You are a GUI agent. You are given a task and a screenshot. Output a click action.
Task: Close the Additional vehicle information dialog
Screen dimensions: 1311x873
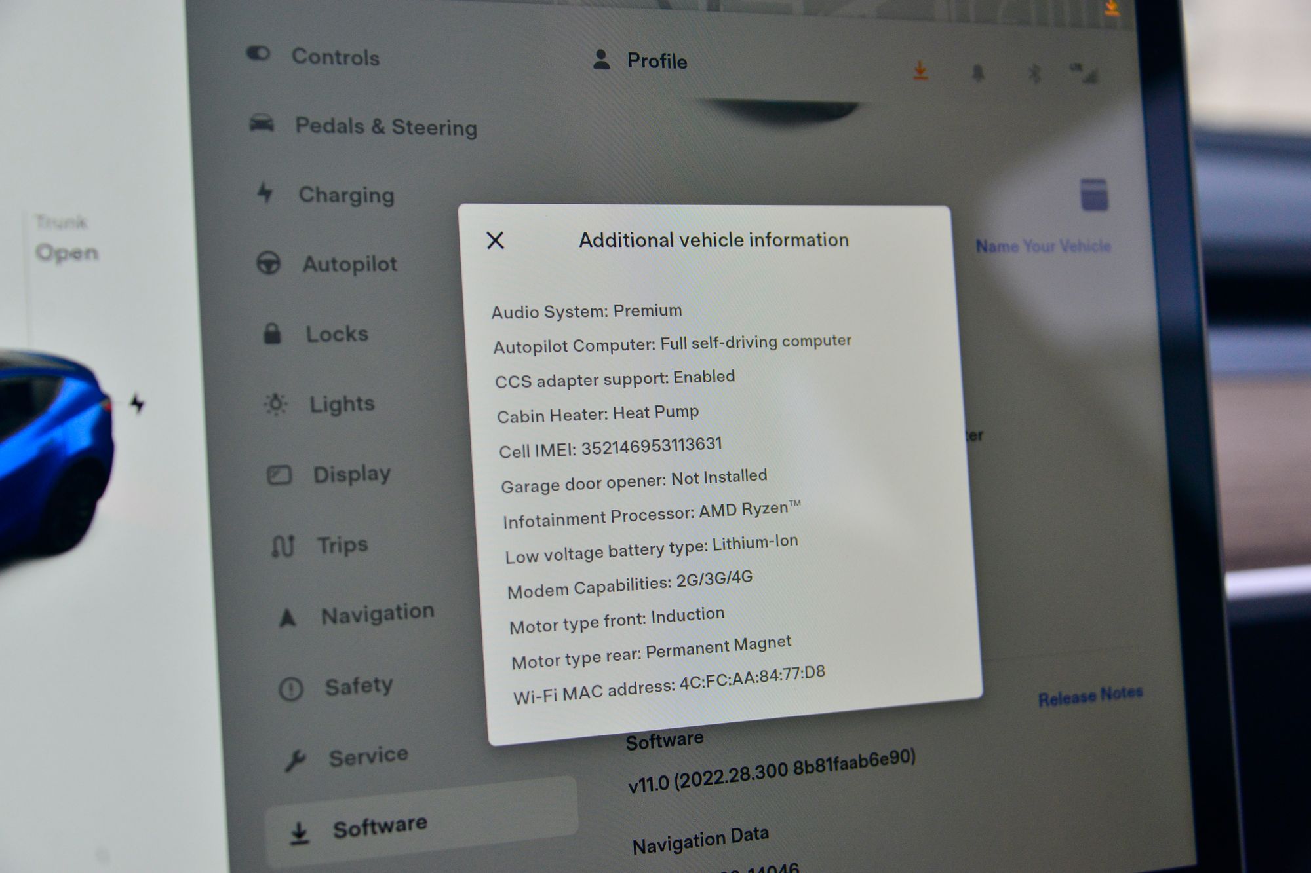pyautogui.click(x=496, y=240)
